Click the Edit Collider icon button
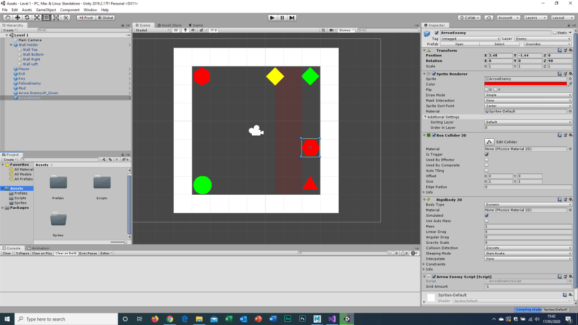The width and height of the screenshot is (578, 325). pos(489,142)
